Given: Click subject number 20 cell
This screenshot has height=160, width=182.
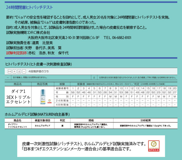Looking at the screenshot, I should click(x=175, y=88).
